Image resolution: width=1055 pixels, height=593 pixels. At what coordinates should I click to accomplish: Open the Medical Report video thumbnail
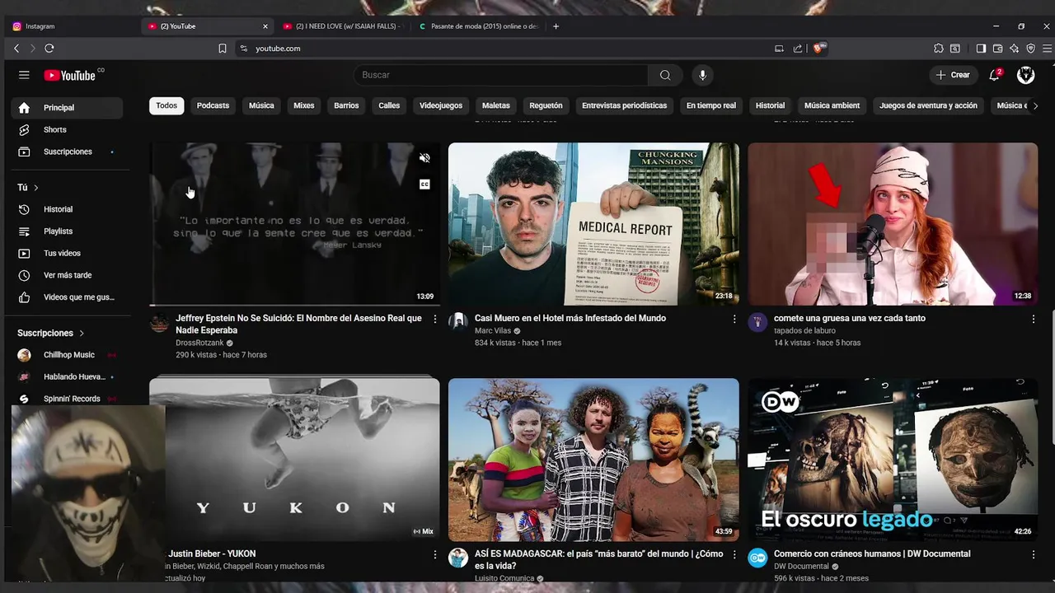pos(593,224)
